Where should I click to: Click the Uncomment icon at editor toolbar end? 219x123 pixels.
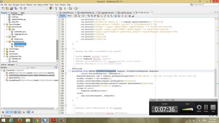pyautogui.click(x=133, y=16)
